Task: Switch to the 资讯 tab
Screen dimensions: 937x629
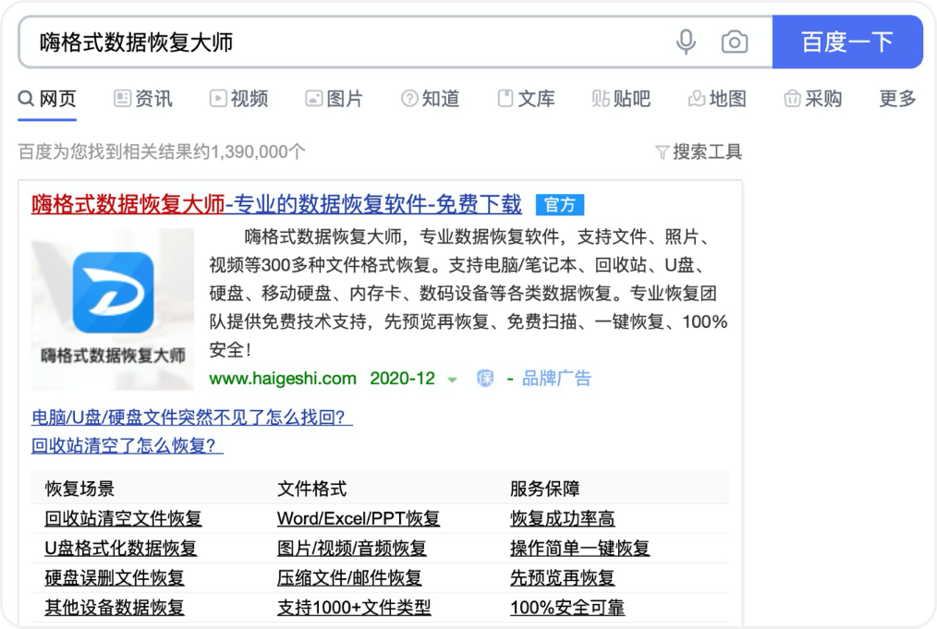Action: click(x=143, y=99)
